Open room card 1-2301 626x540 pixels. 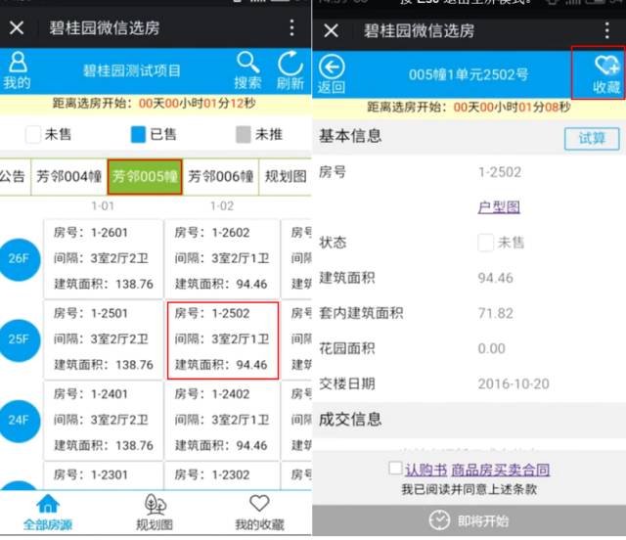[104, 475]
